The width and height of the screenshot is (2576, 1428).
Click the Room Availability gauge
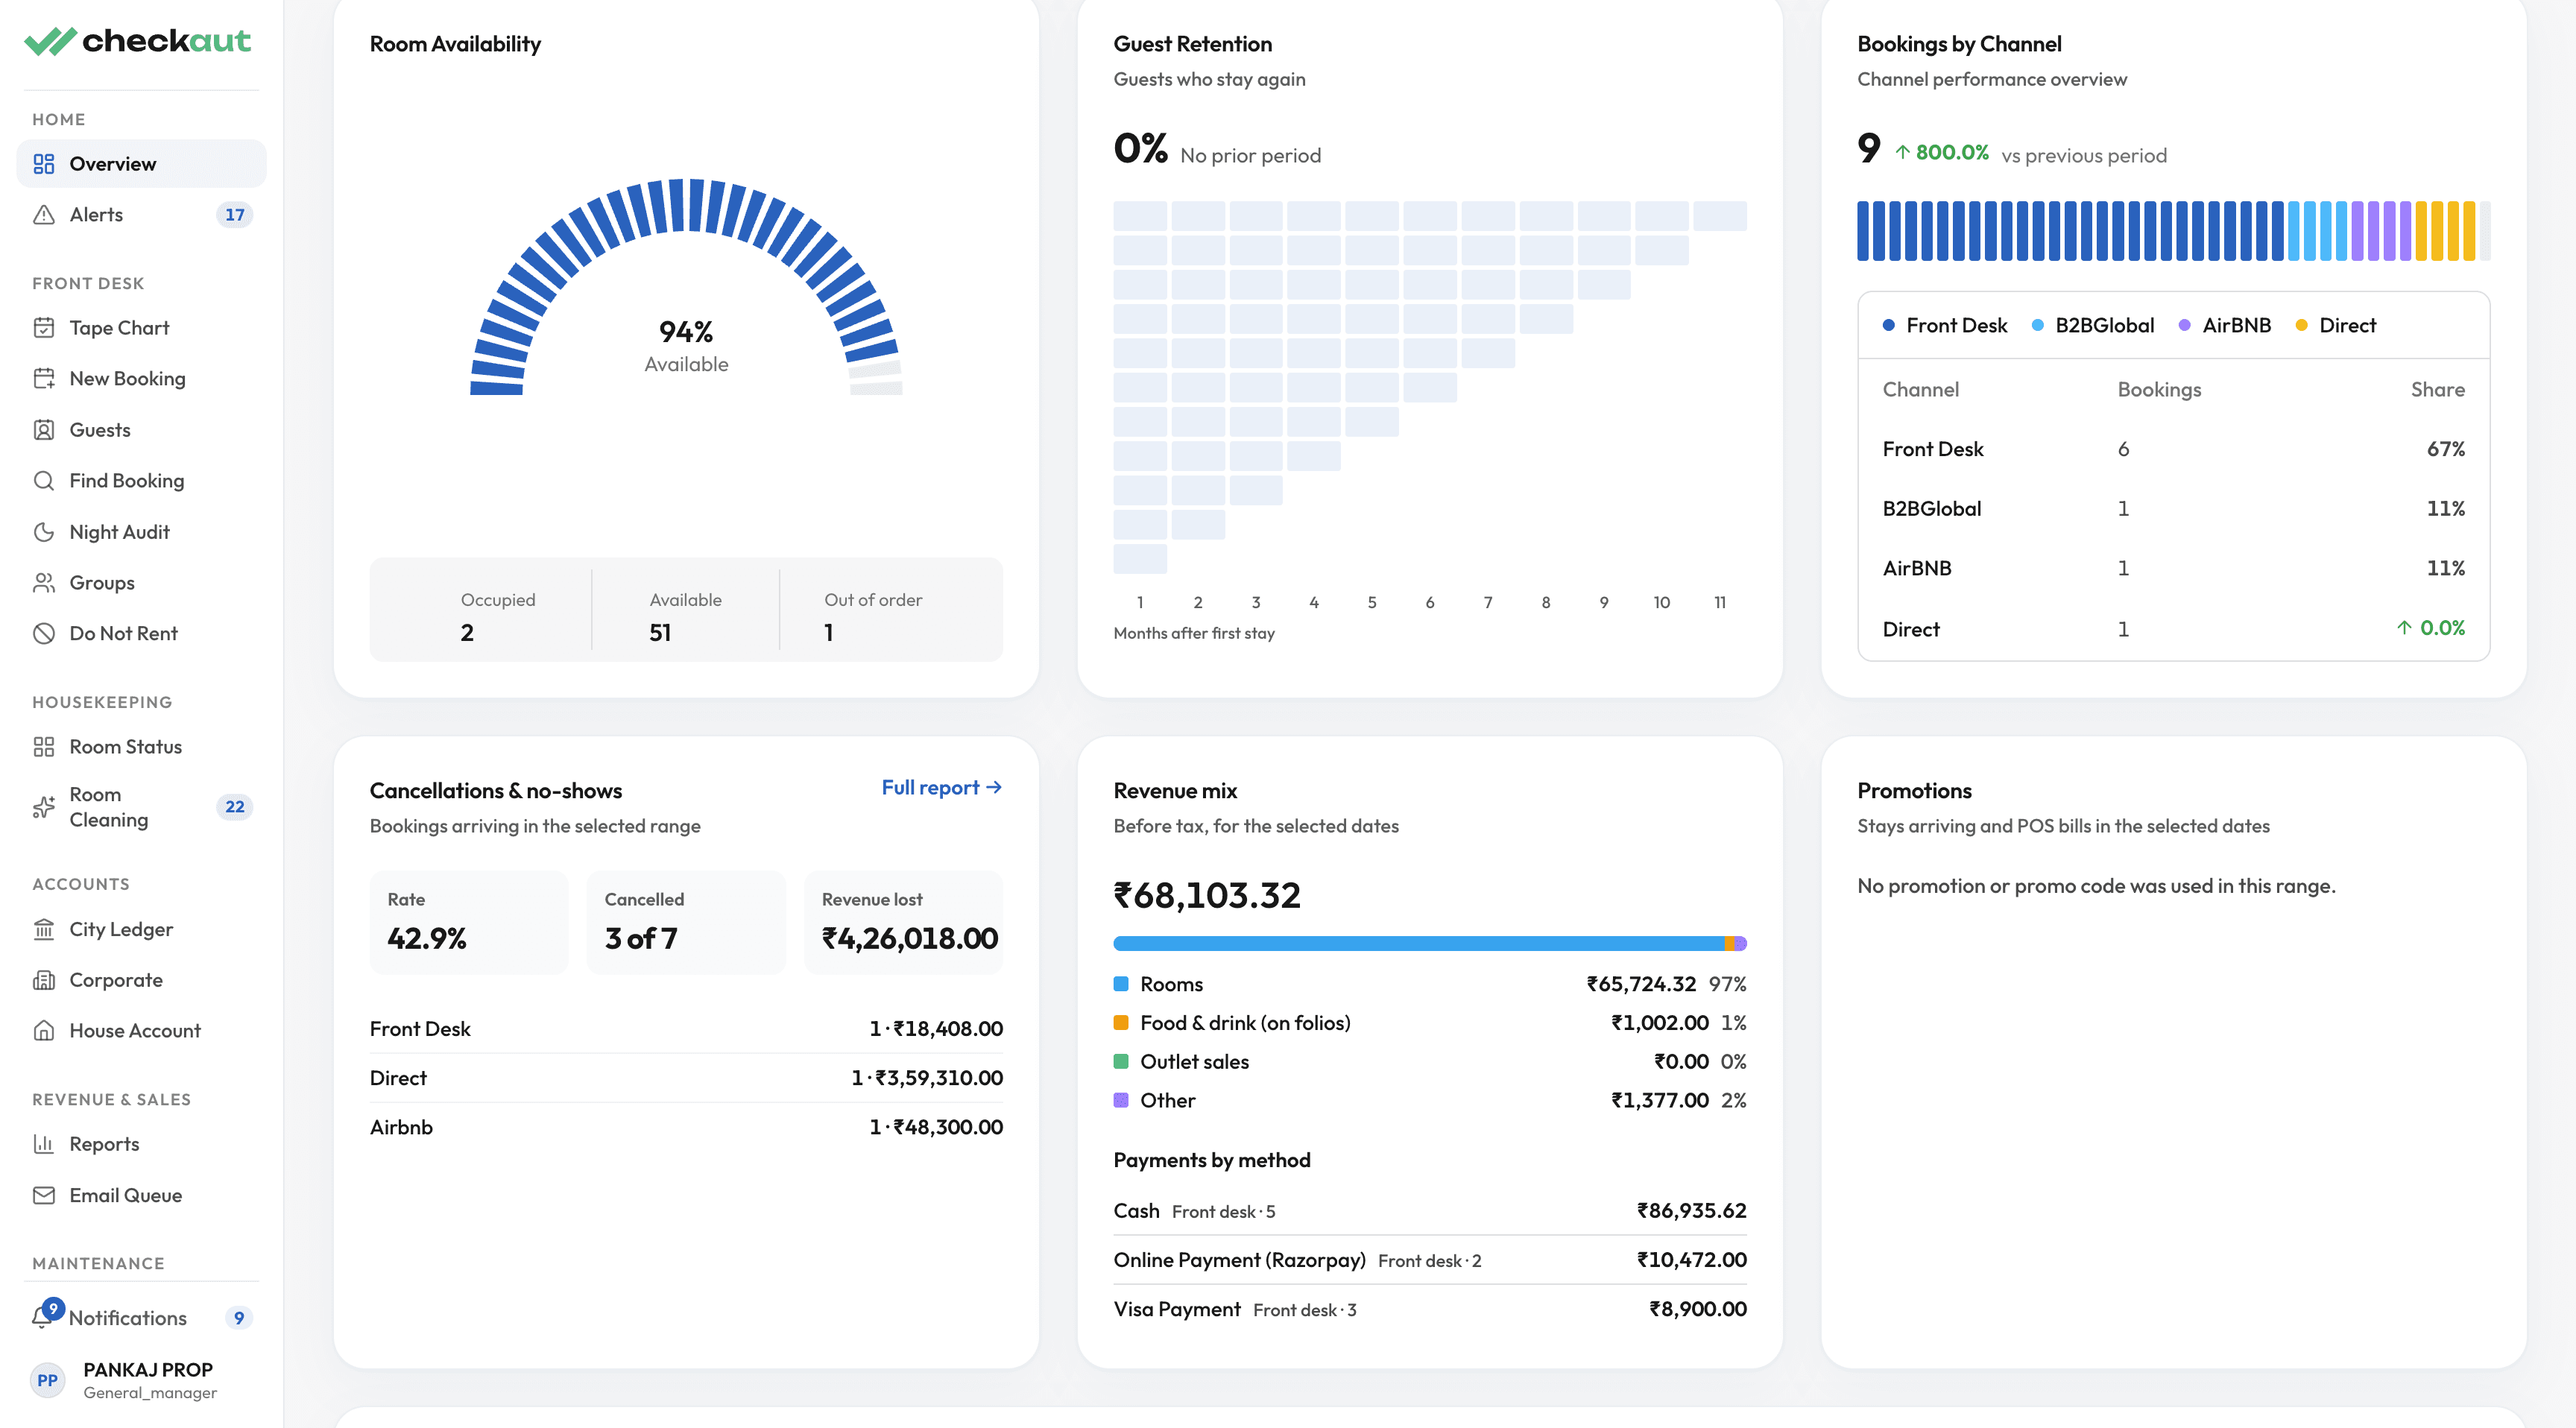pyautogui.click(x=686, y=288)
